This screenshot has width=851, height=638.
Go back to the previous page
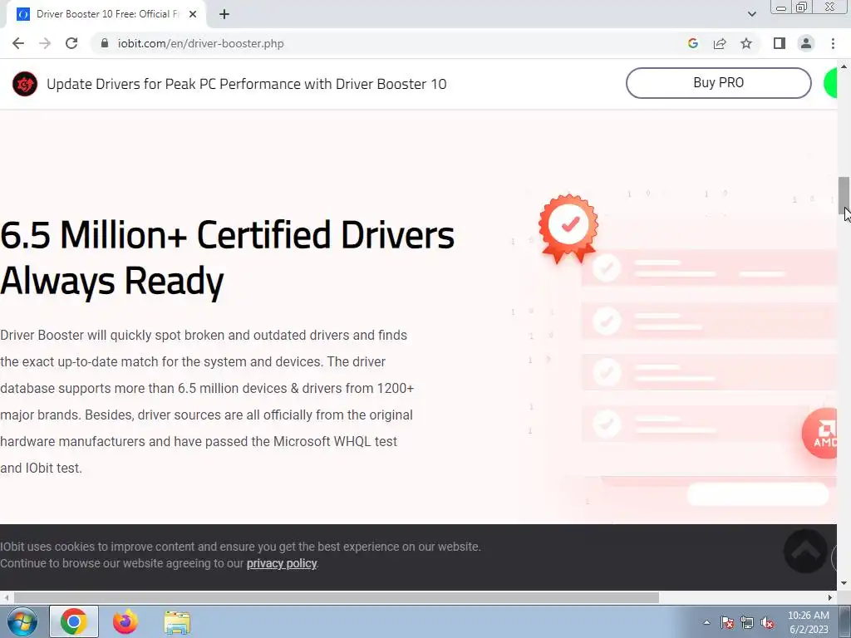tap(18, 43)
